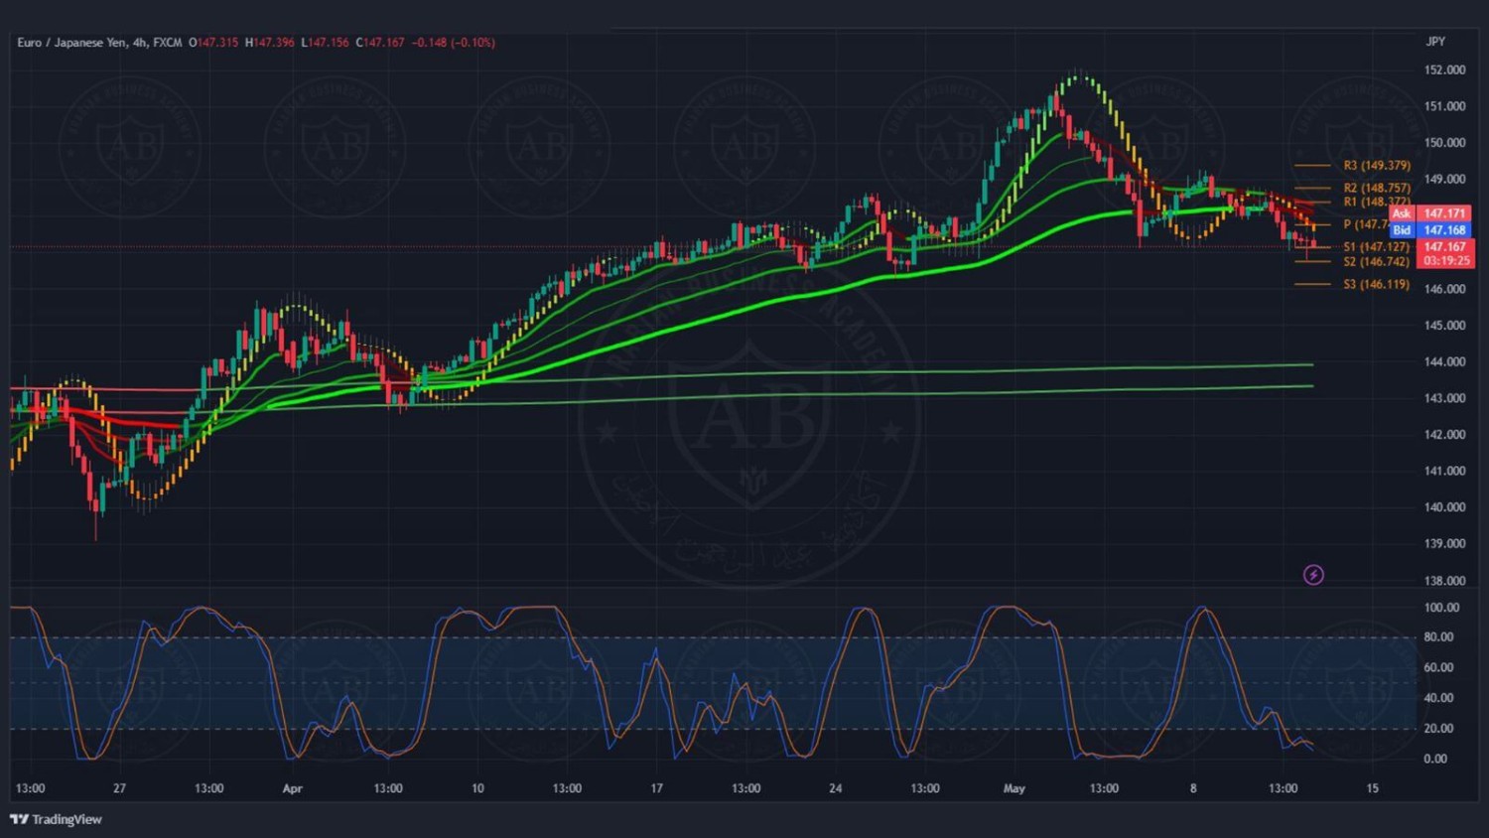The height and width of the screenshot is (838, 1489).
Task: Click the May date on time axis
Action: (1014, 788)
